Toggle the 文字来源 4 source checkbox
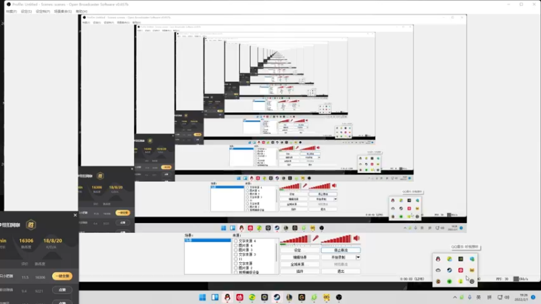 236,241
